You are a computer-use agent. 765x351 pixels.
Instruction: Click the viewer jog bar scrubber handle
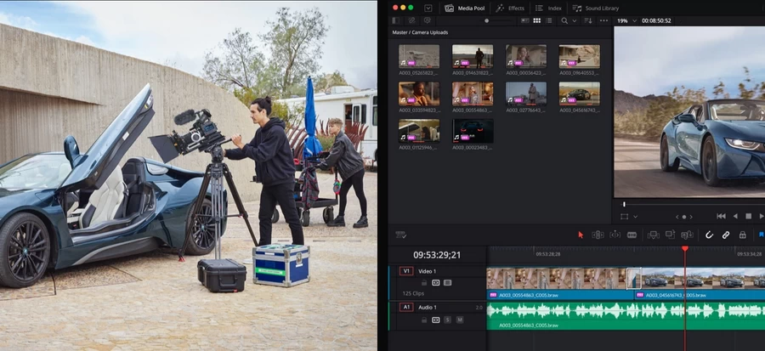[x=624, y=204]
